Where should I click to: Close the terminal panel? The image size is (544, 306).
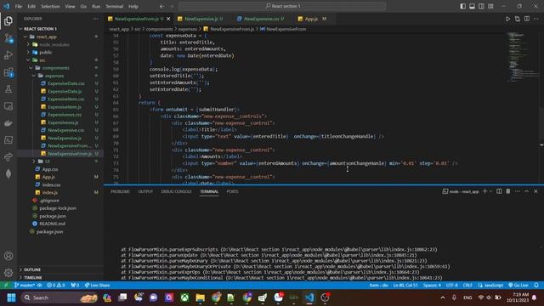tap(535, 191)
